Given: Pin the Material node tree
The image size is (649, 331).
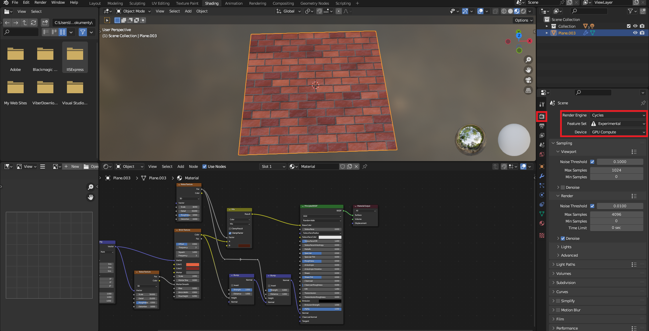Looking at the screenshot, I should pyautogui.click(x=365, y=167).
